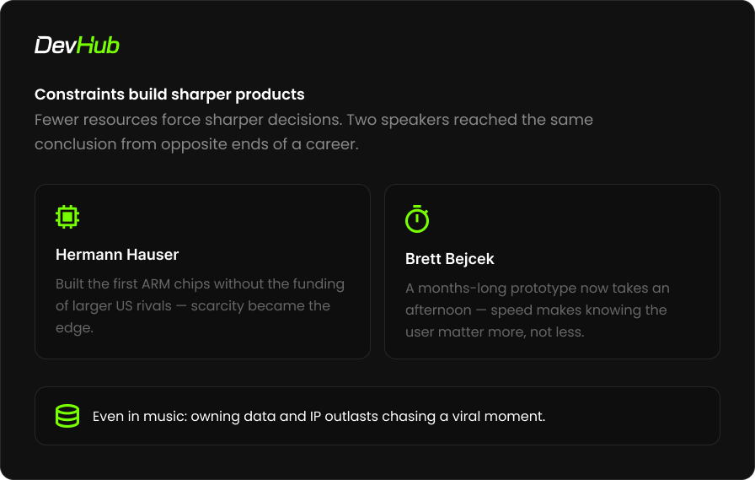The image size is (755, 480).
Task: Select the Hermann Hauser name heading
Action: pyautogui.click(x=117, y=255)
